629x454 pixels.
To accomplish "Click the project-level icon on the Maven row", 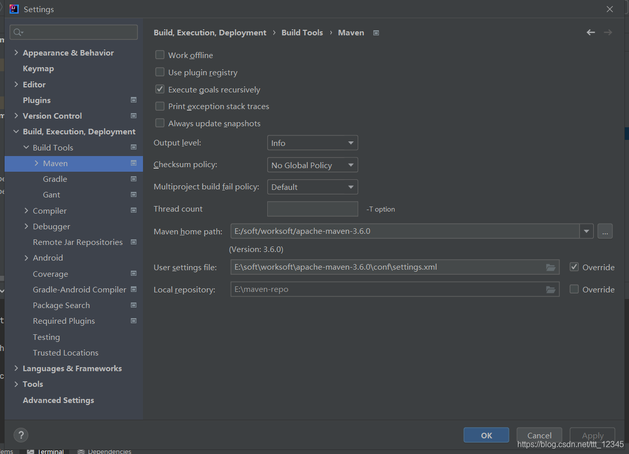I will (133, 163).
